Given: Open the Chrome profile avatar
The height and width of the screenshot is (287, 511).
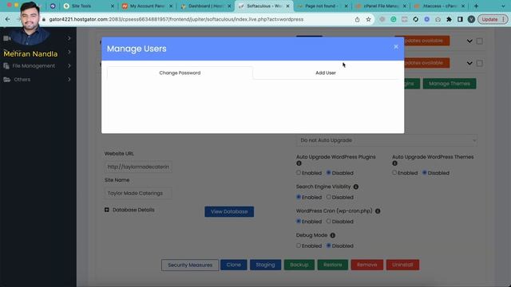Looking at the screenshot, I should pos(471,19).
